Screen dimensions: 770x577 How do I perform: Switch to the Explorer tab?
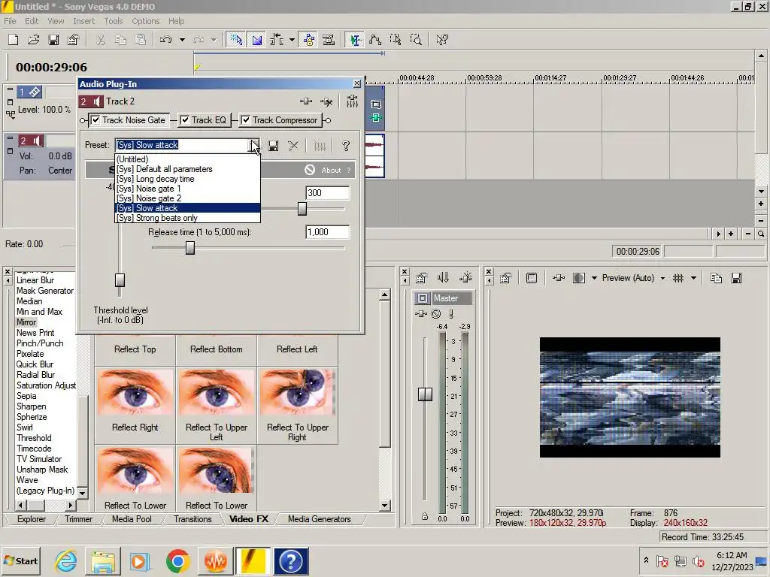(x=32, y=519)
